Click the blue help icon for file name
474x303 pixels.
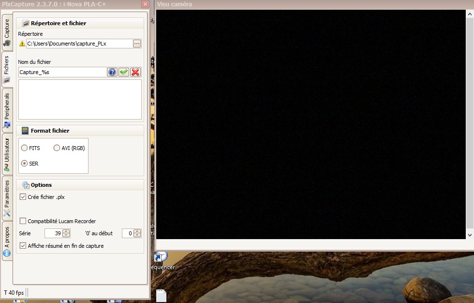[112, 72]
